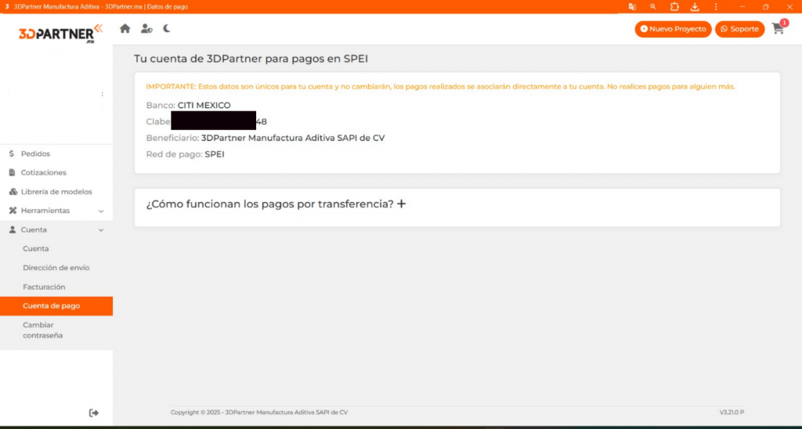
Task: Expand the Herramientas menu chevron
Action: (101, 211)
